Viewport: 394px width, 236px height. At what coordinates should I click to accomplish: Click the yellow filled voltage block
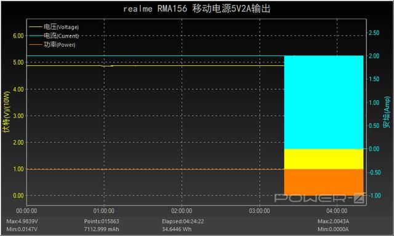tap(324, 159)
